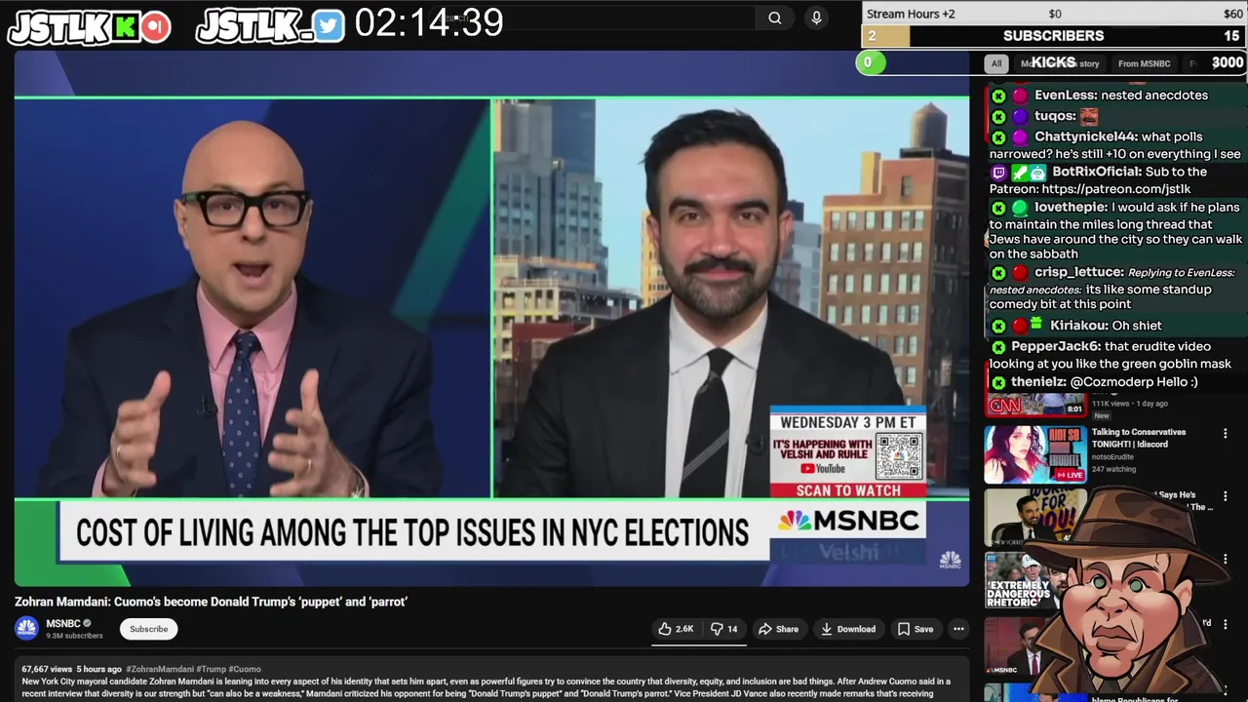Open the CNN recommended video thumbnail

pos(1034,404)
